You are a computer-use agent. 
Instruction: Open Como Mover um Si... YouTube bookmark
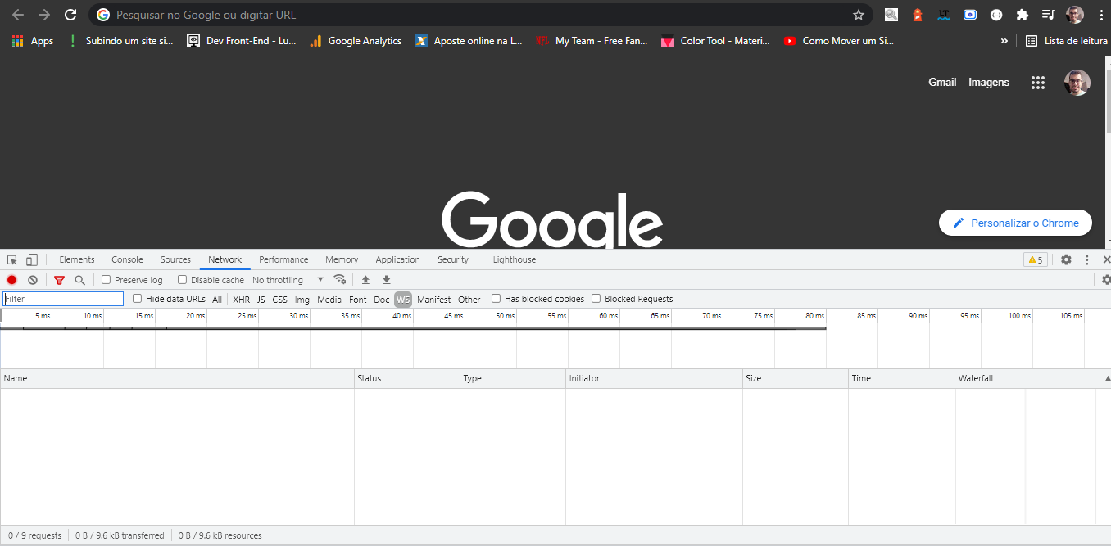(x=838, y=41)
